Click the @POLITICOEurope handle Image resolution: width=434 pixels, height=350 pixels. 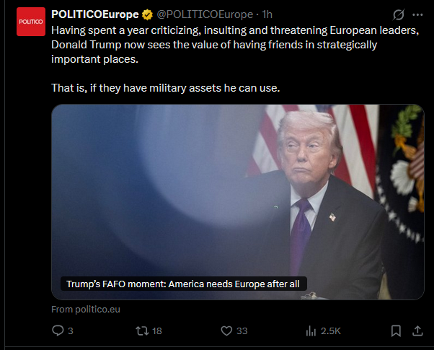(205, 14)
